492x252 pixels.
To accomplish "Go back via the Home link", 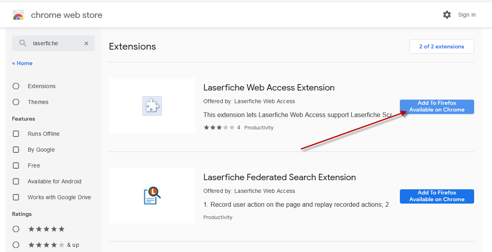I will pyautogui.click(x=22, y=63).
